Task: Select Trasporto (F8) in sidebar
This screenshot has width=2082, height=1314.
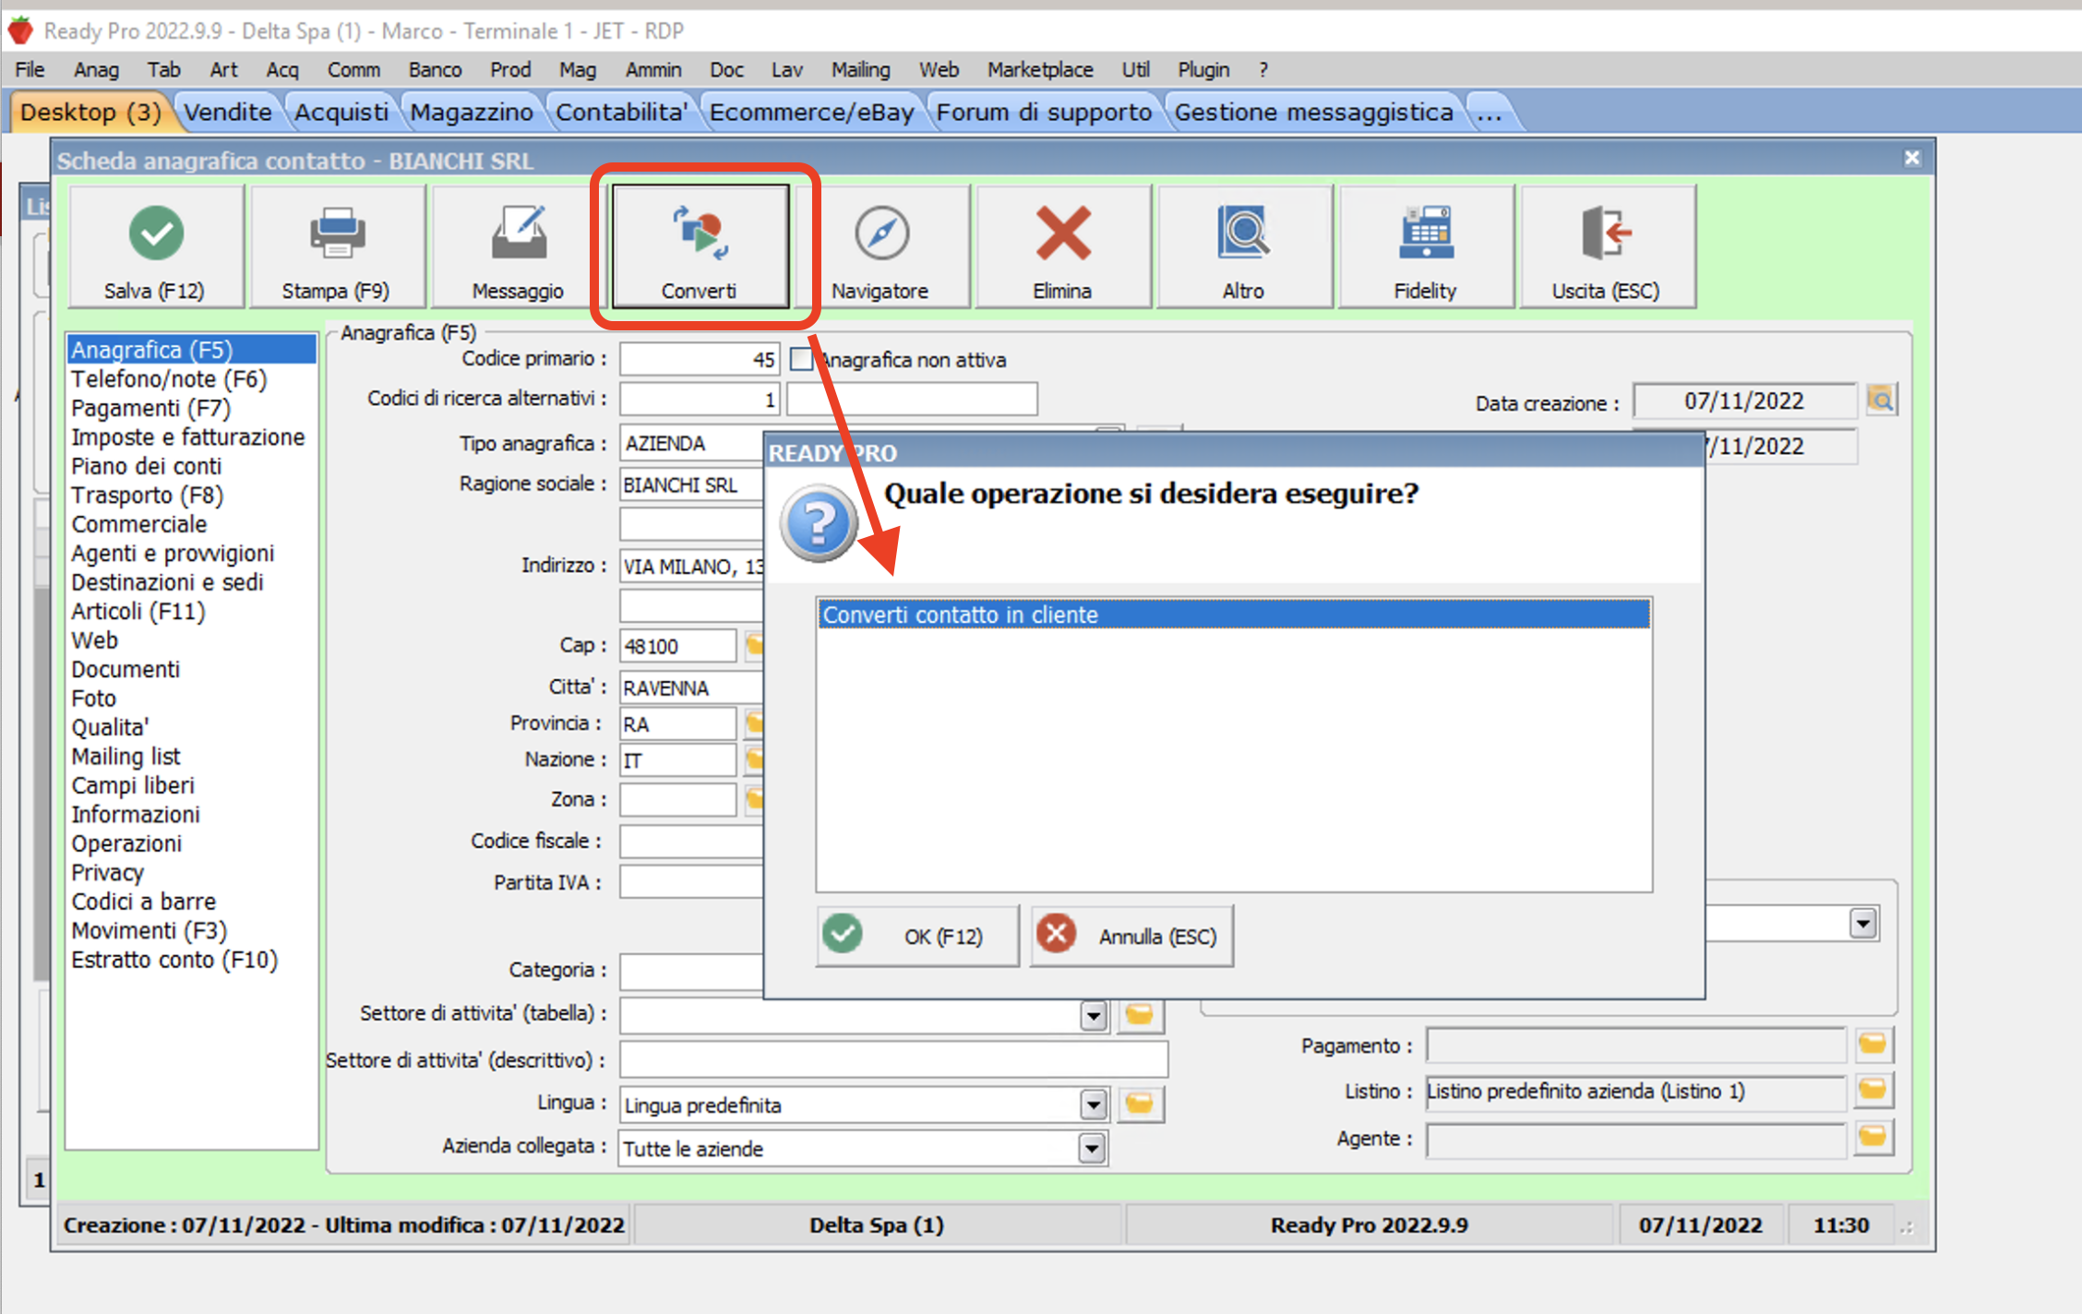Action: coord(147,496)
